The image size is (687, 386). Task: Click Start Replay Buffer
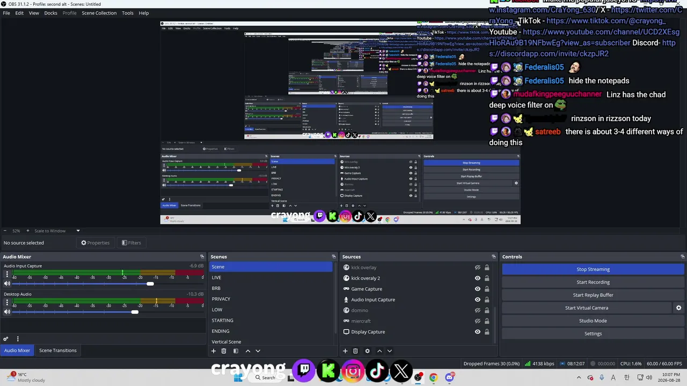[x=593, y=295]
